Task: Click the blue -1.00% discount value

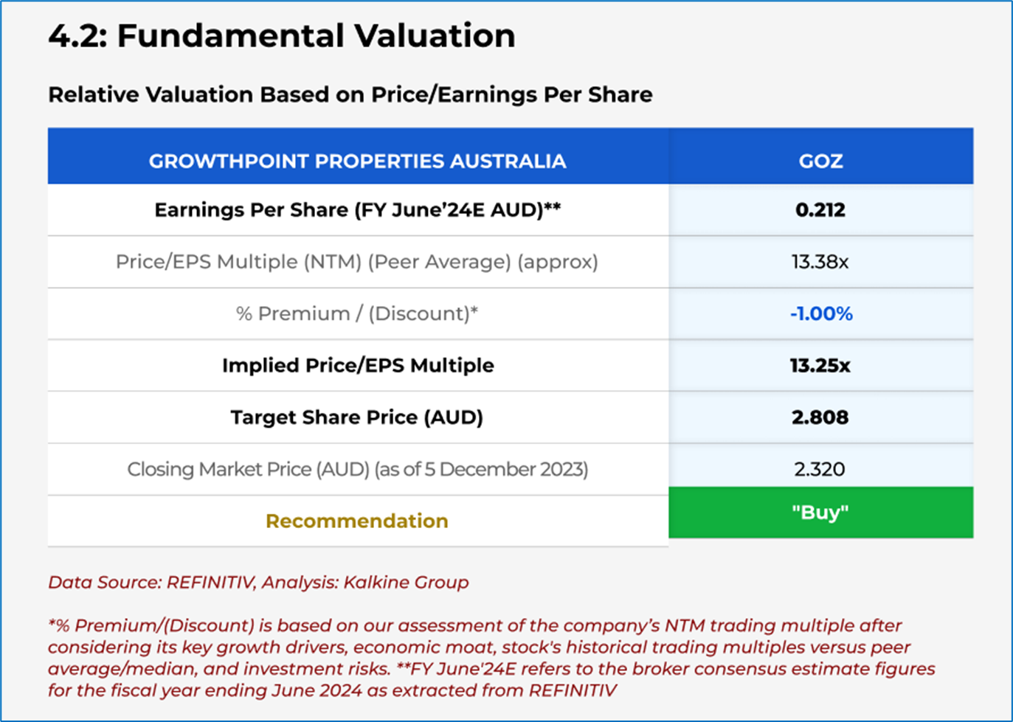Action: [x=821, y=313]
